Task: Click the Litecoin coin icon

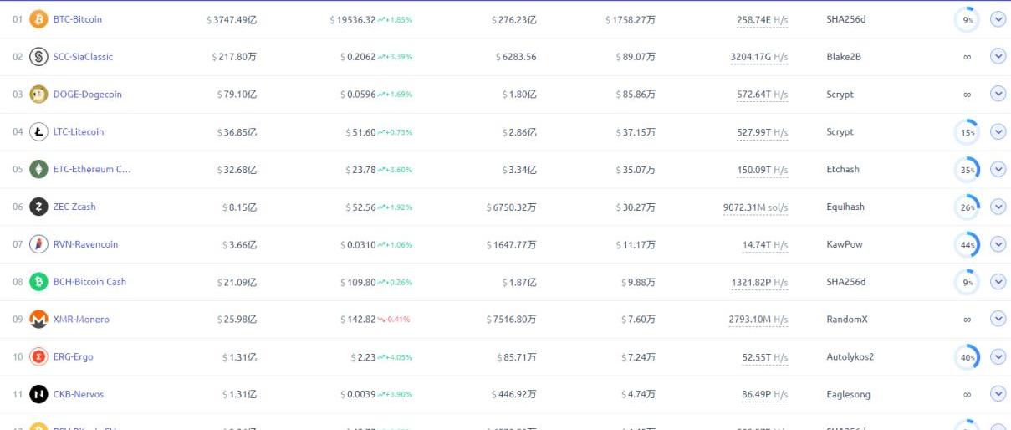Action: (x=38, y=132)
